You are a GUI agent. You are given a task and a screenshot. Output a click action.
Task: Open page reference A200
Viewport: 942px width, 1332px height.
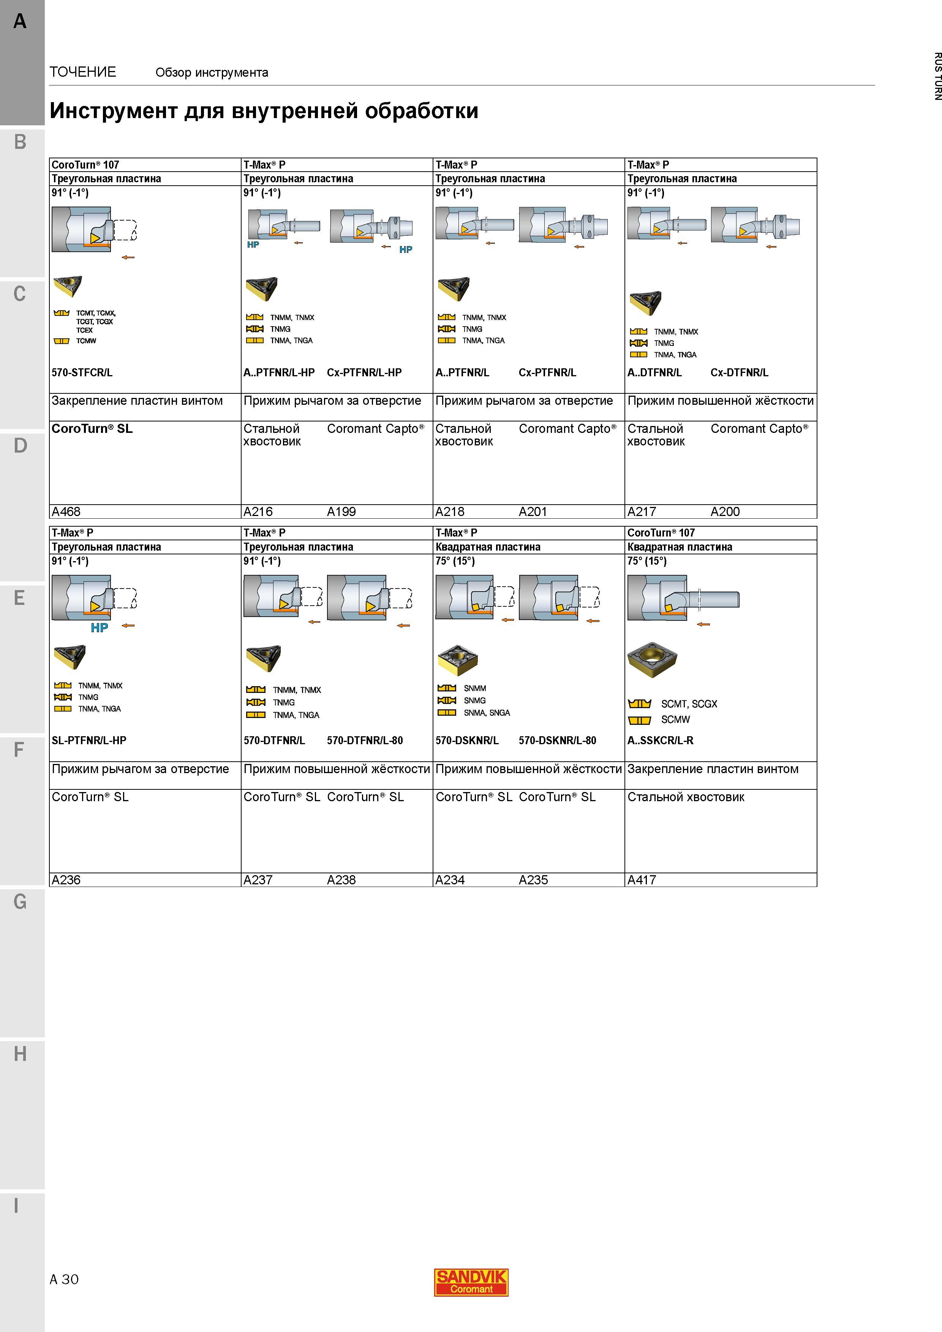pos(725,512)
